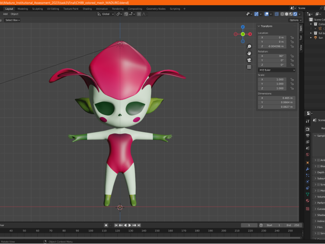
Task: Click the zoom view magnifier icon
Action: [x=249, y=46]
